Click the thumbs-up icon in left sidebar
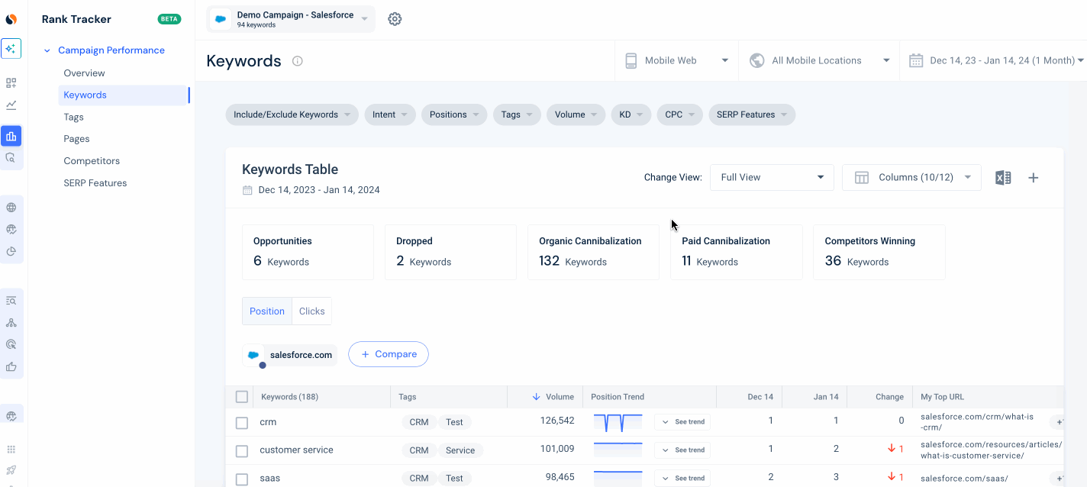The height and width of the screenshot is (487, 1087). point(11,366)
